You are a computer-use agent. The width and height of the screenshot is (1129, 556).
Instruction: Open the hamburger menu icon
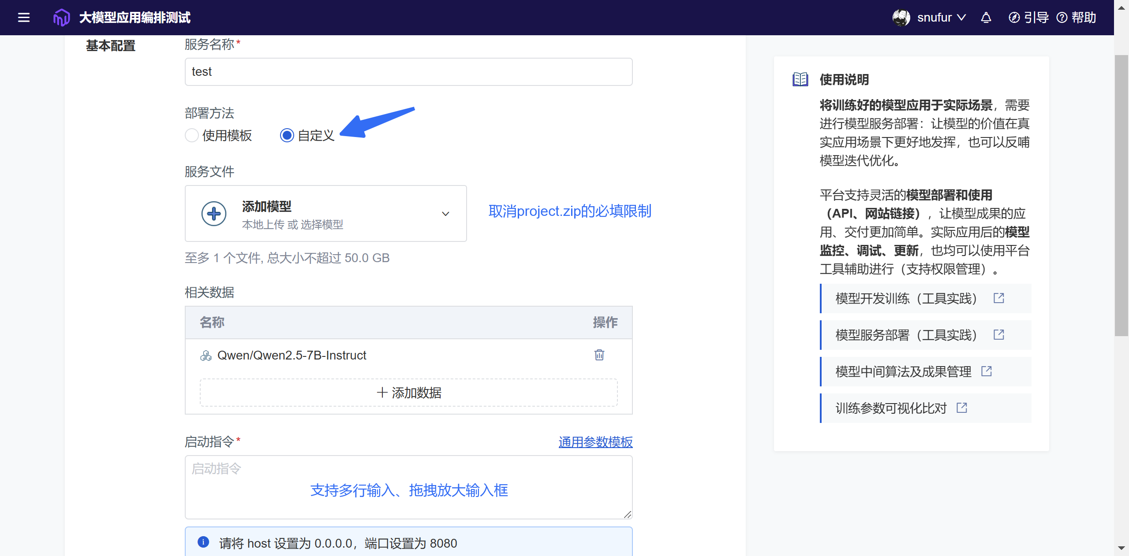pos(24,18)
